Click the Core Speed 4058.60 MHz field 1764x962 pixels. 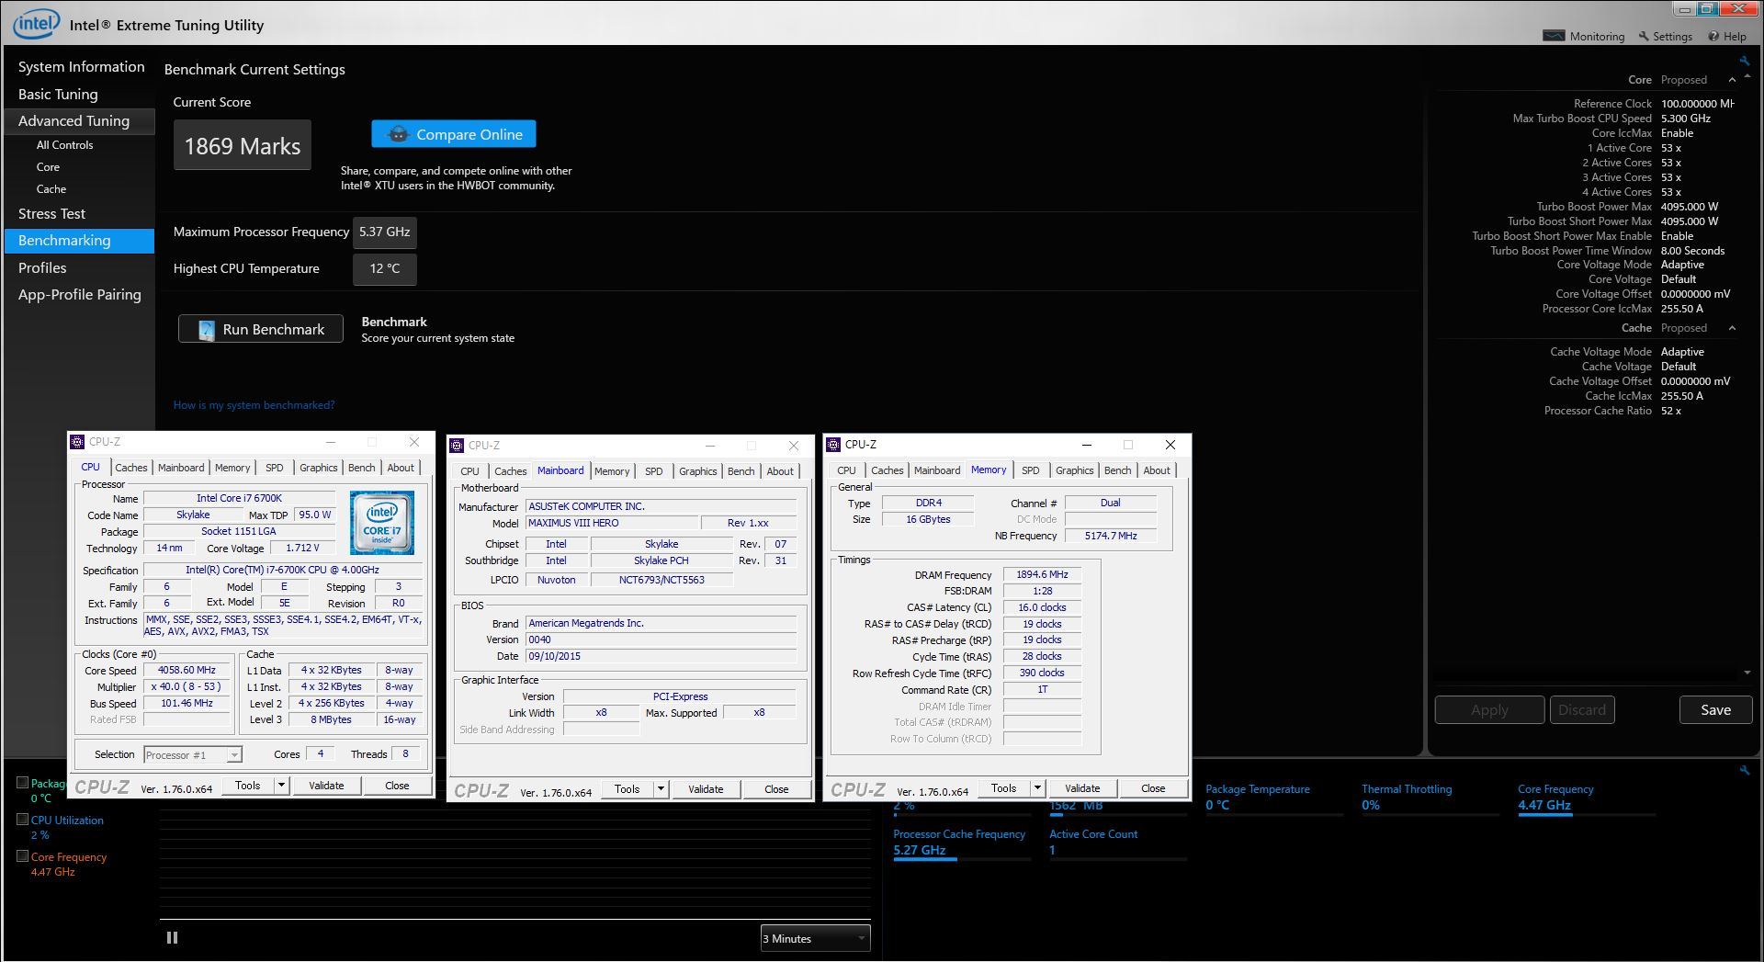click(x=187, y=671)
